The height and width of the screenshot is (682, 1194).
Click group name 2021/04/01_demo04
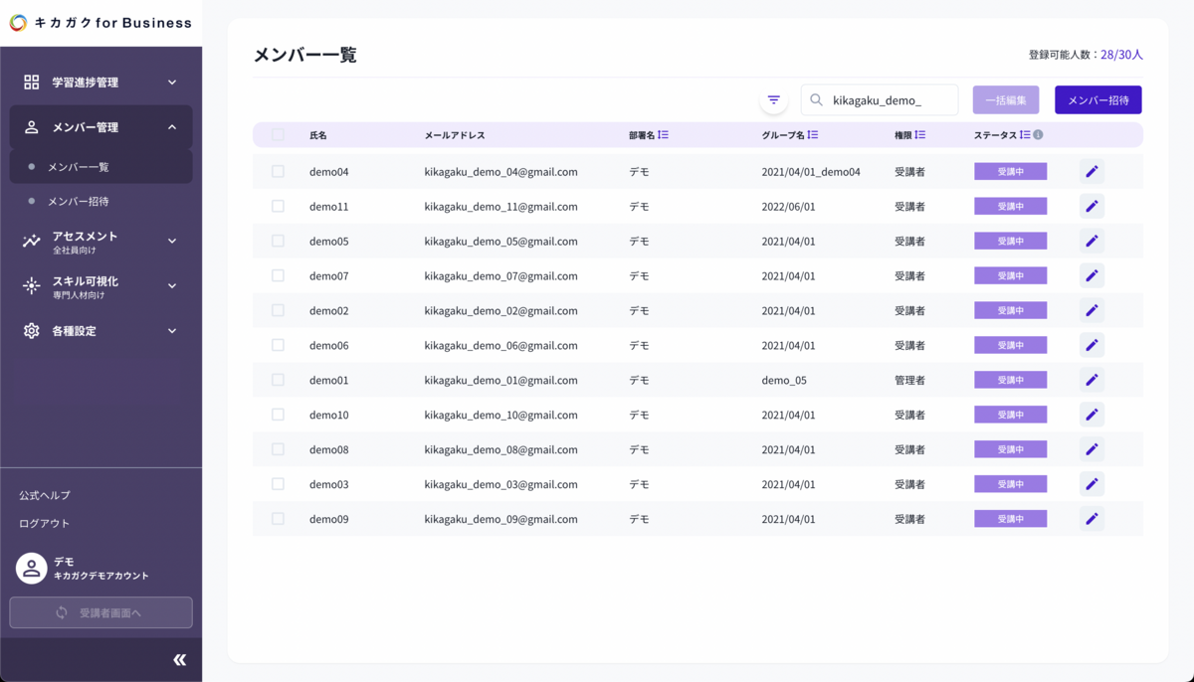pyautogui.click(x=811, y=172)
